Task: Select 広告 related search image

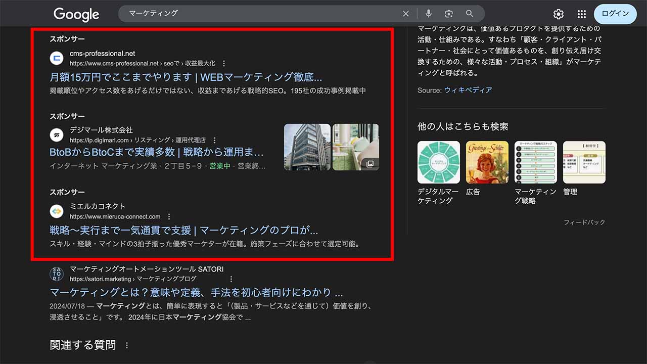Action: click(x=487, y=162)
